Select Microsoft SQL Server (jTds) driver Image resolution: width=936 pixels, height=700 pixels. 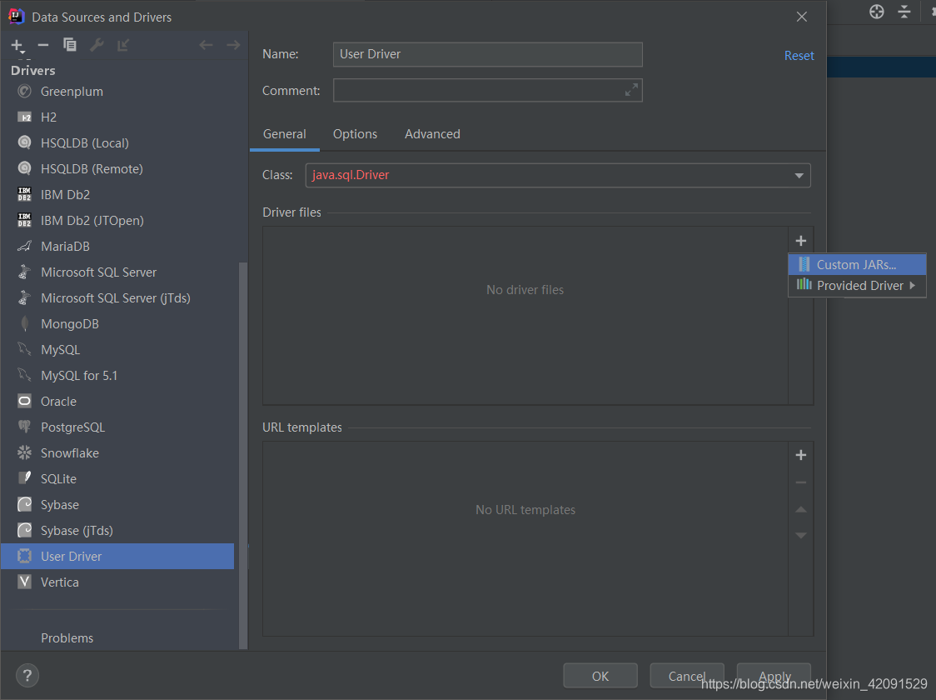117,298
